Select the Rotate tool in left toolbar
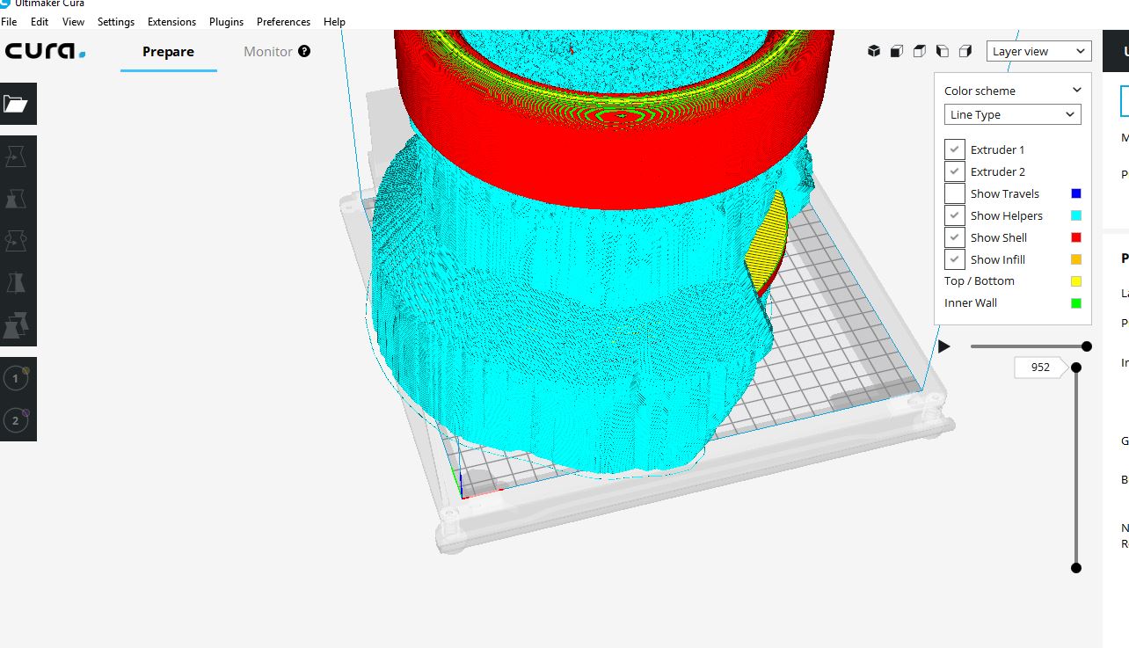The image size is (1129, 648). point(16,241)
